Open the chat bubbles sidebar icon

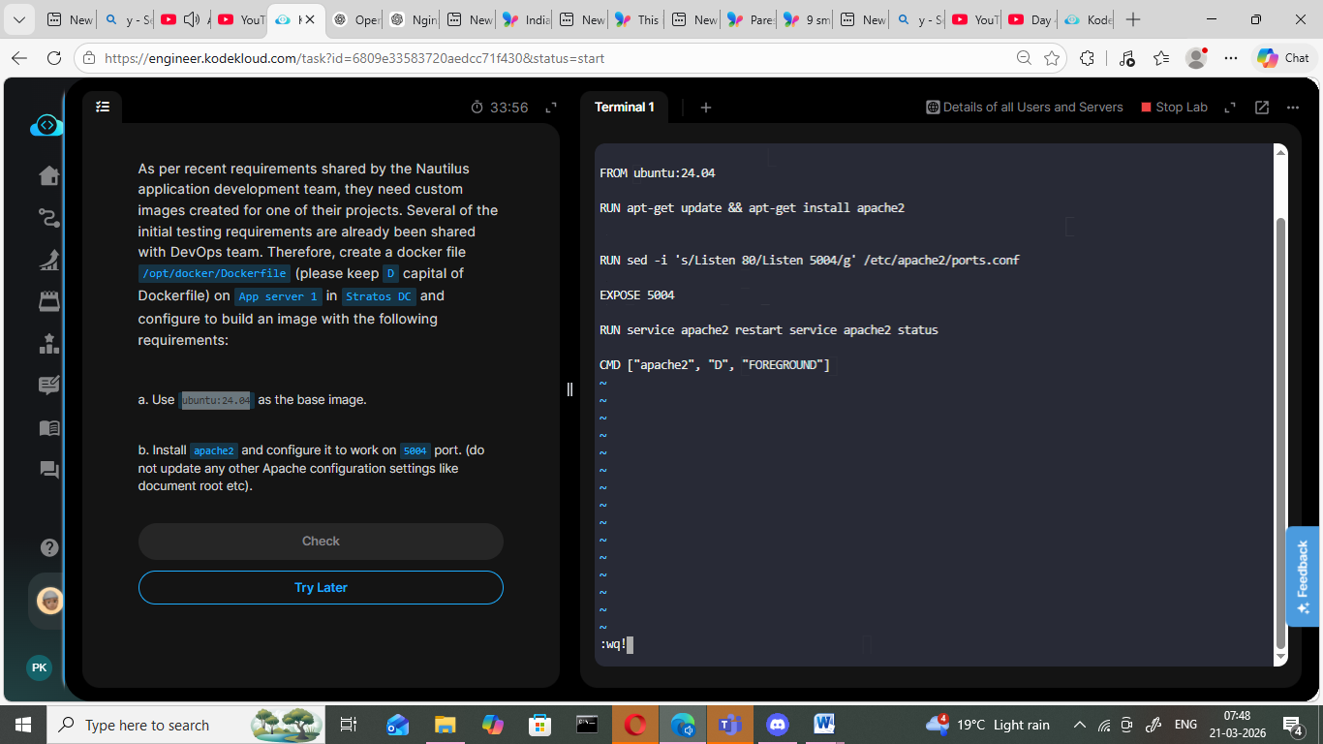(49, 470)
